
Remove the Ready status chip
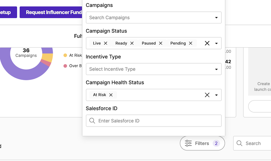pos(132,43)
